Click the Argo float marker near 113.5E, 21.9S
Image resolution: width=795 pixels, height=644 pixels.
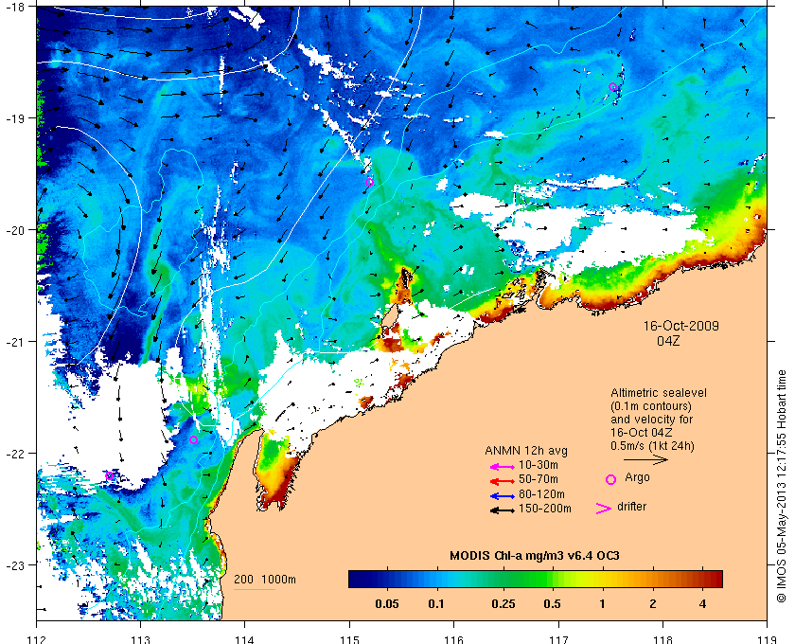[x=193, y=439]
